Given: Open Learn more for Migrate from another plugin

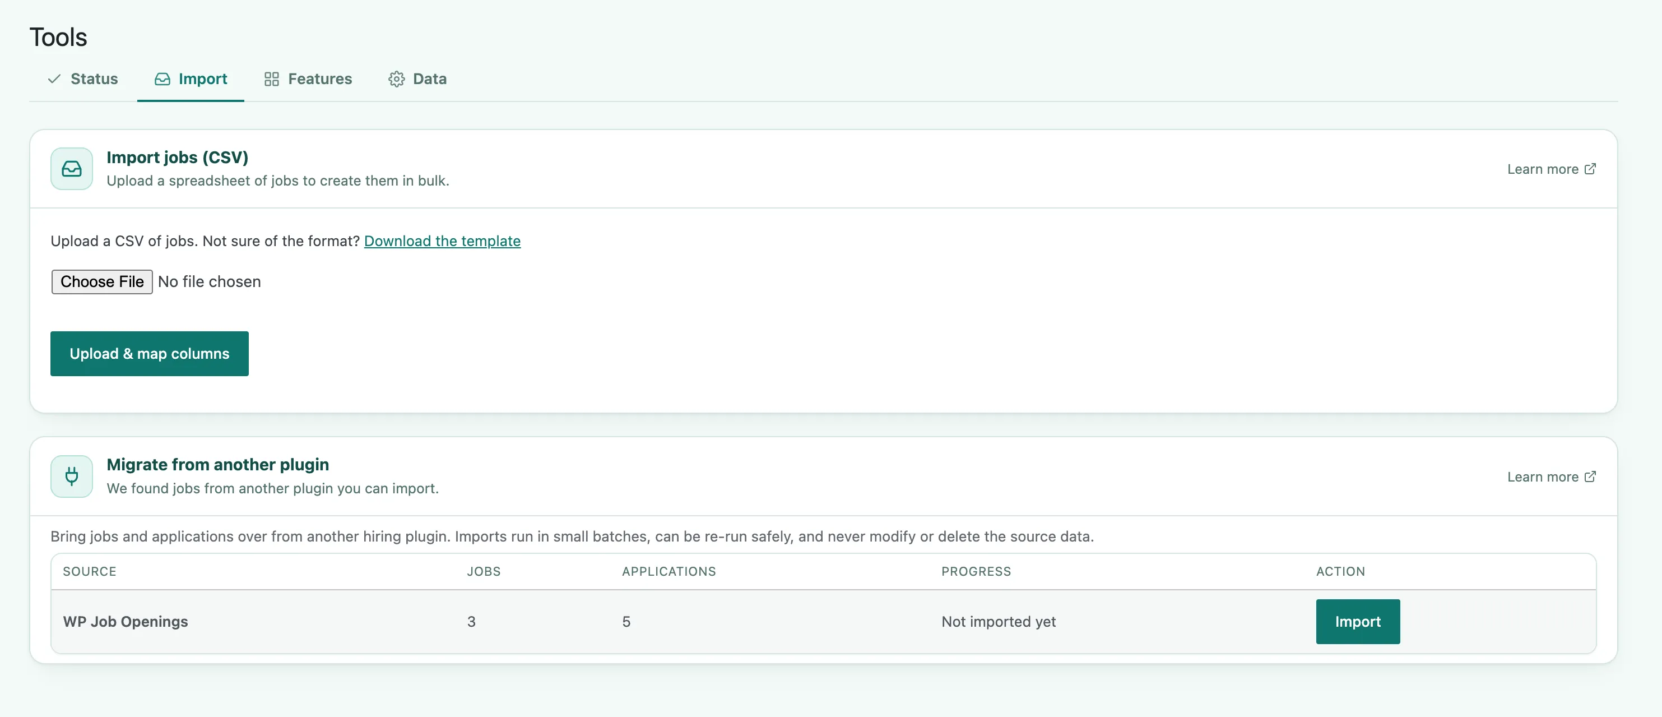Looking at the screenshot, I should [1552, 477].
